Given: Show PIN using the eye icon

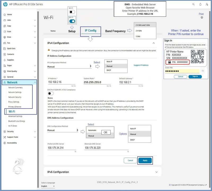Looking at the screenshot, I should (x=203, y=71).
